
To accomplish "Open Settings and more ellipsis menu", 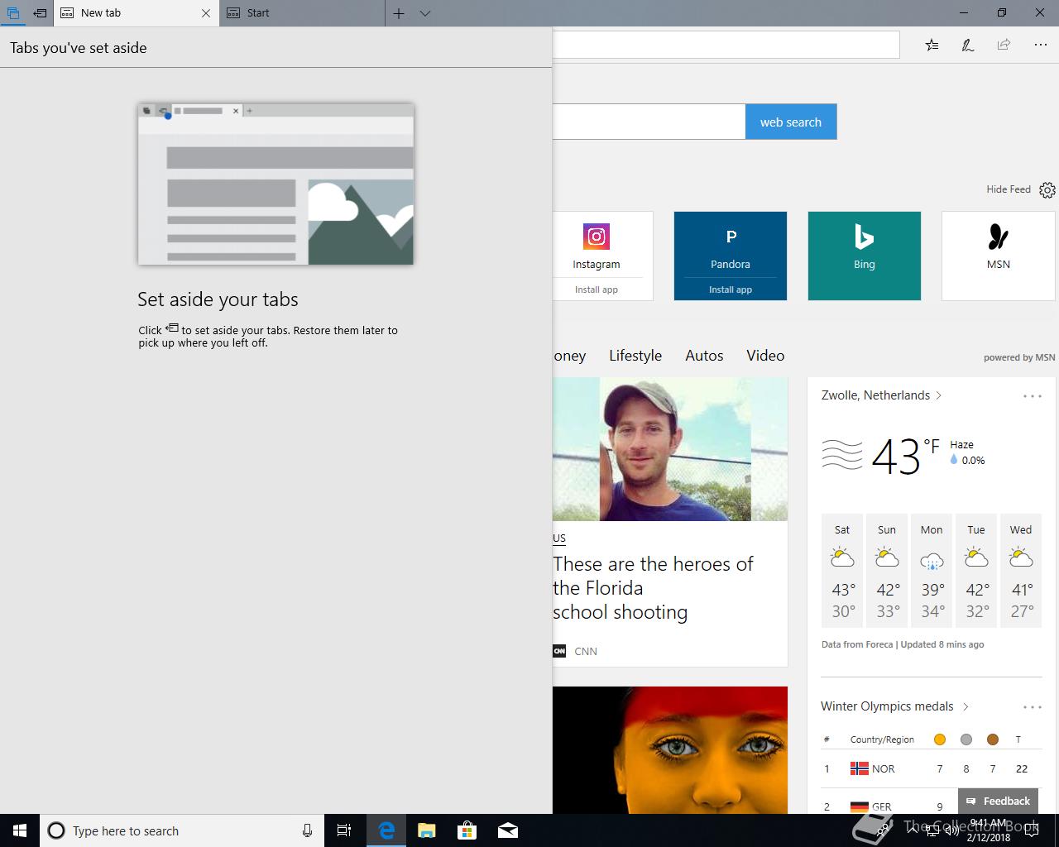I will pos(1041,45).
